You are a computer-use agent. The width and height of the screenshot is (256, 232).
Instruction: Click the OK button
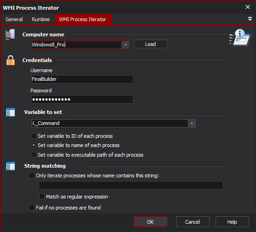(x=150, y=222)
